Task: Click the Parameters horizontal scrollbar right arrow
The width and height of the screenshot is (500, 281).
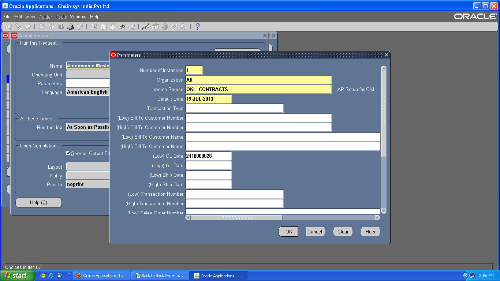Action: [377, 217]
